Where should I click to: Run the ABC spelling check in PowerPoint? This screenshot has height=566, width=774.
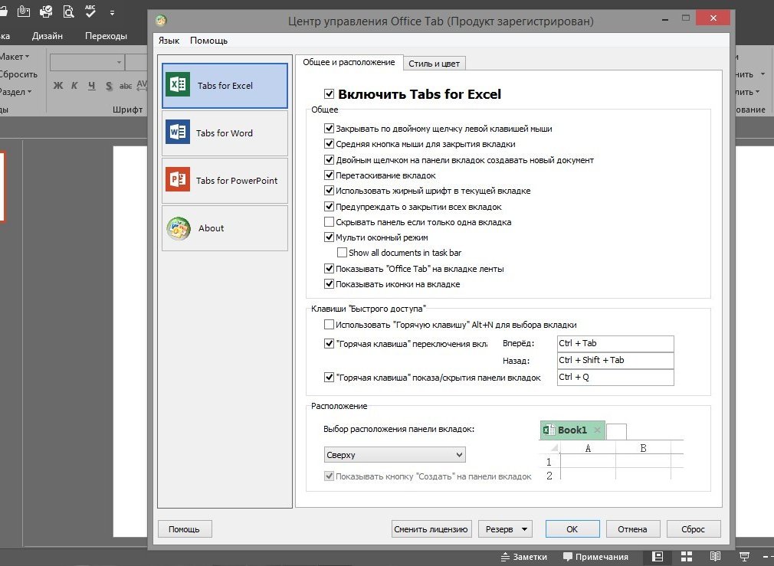(x=90, y=11)
